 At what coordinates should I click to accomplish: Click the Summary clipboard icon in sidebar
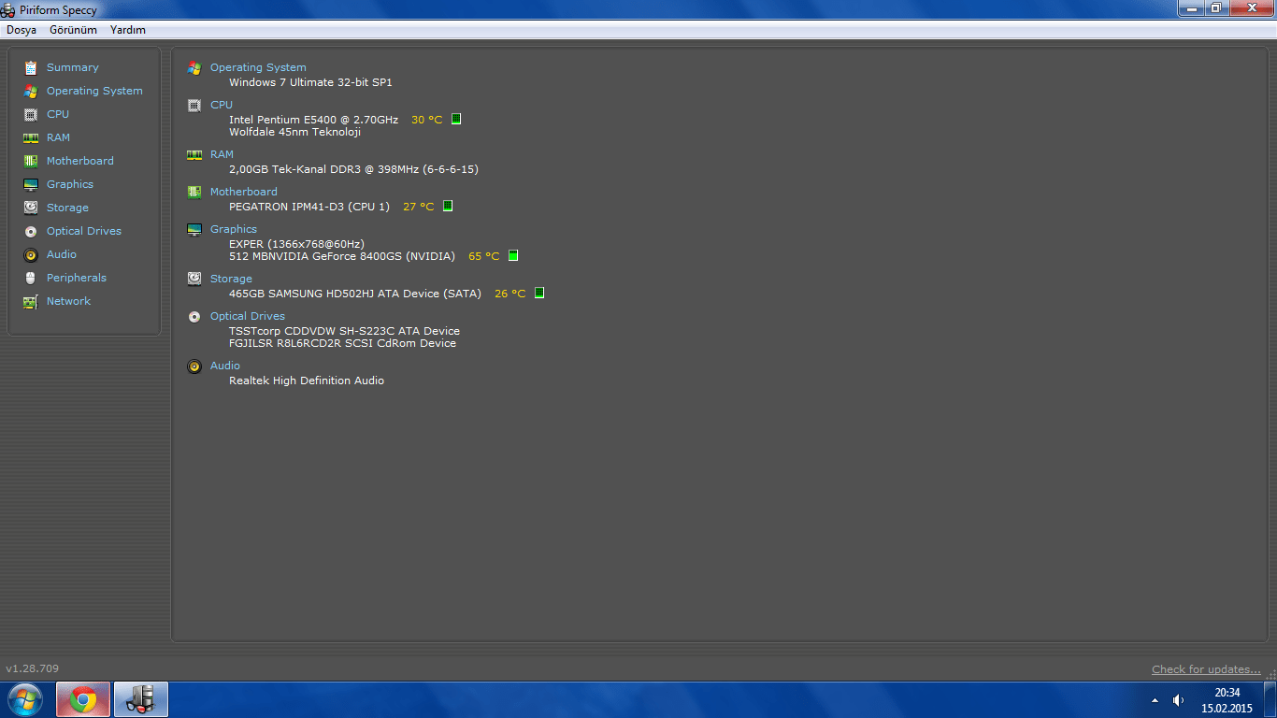click(31, 67)
